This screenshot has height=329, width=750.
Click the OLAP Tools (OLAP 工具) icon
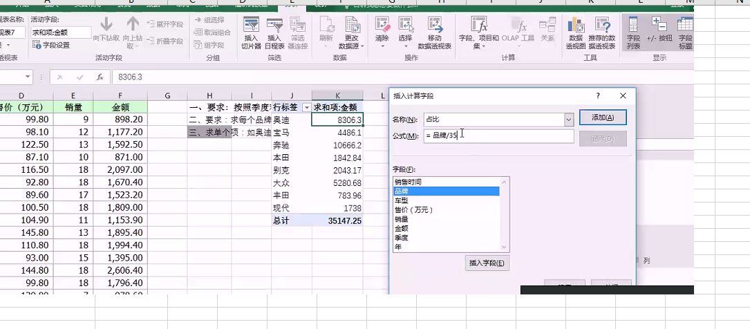[518, 25]
